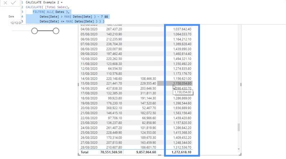Click the right handle of the date slider
Screen dimensions: 286x159
(56, 31)
